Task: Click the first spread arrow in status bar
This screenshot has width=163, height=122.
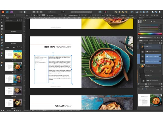Action: click(x=2, y=111)
